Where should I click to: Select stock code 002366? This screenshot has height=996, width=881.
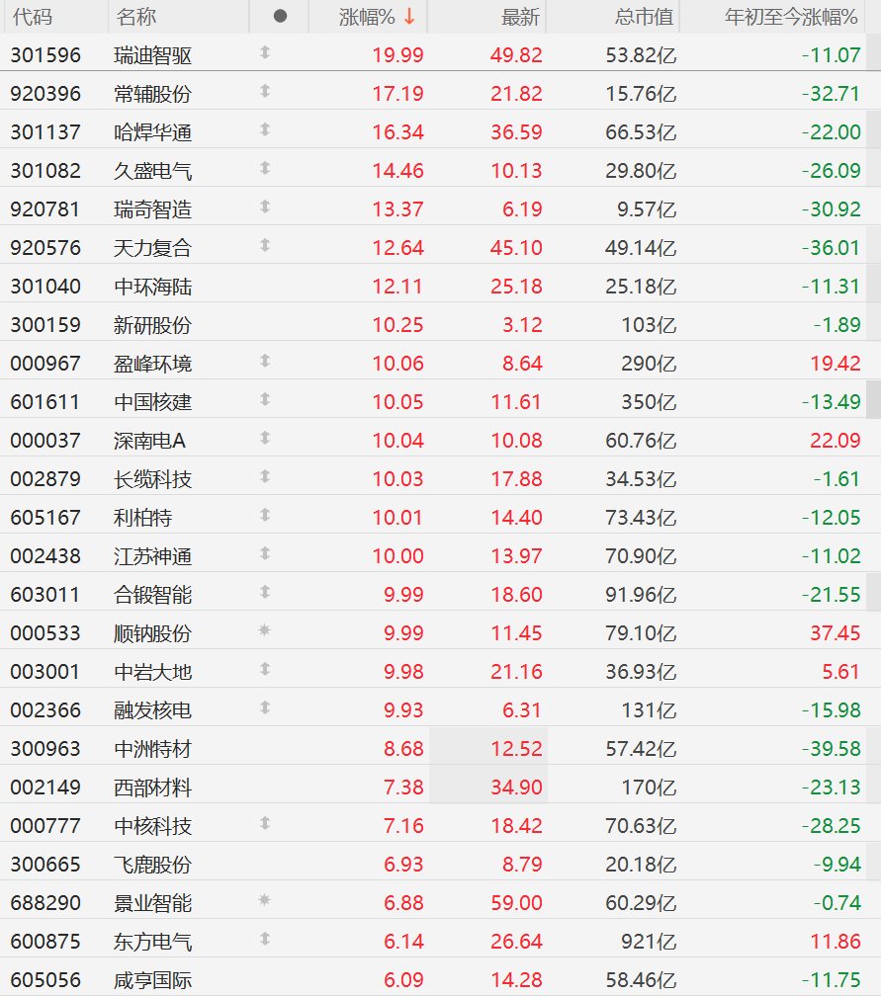[45, 710]
